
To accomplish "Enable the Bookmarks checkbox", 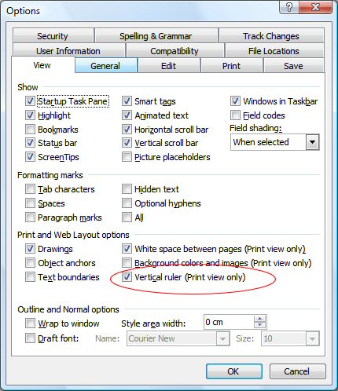I will tap(30, 130).
